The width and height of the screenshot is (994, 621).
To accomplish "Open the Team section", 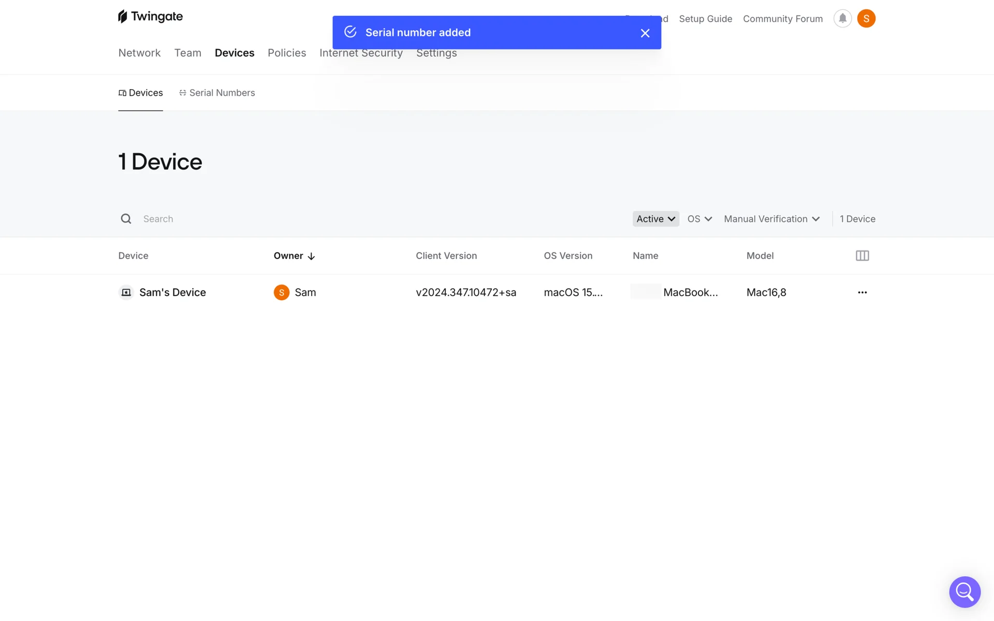I will 187,53.
